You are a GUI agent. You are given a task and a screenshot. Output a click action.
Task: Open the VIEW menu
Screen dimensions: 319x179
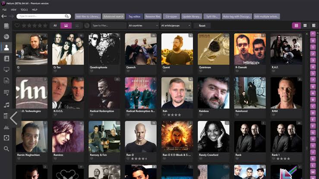coord(14,9)
